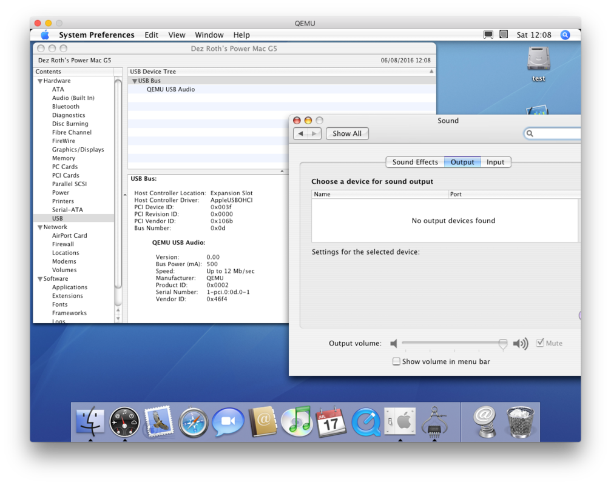Click the low volume speaker icon
Viewport: 611px width, 485px height.
click(x=394, y=343)
